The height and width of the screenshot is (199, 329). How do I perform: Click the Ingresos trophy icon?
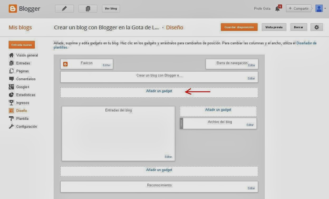click(11, 103)
